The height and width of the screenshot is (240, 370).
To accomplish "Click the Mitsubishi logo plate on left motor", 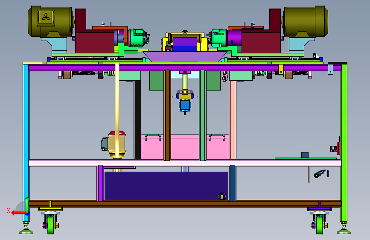I will point(46,18).
